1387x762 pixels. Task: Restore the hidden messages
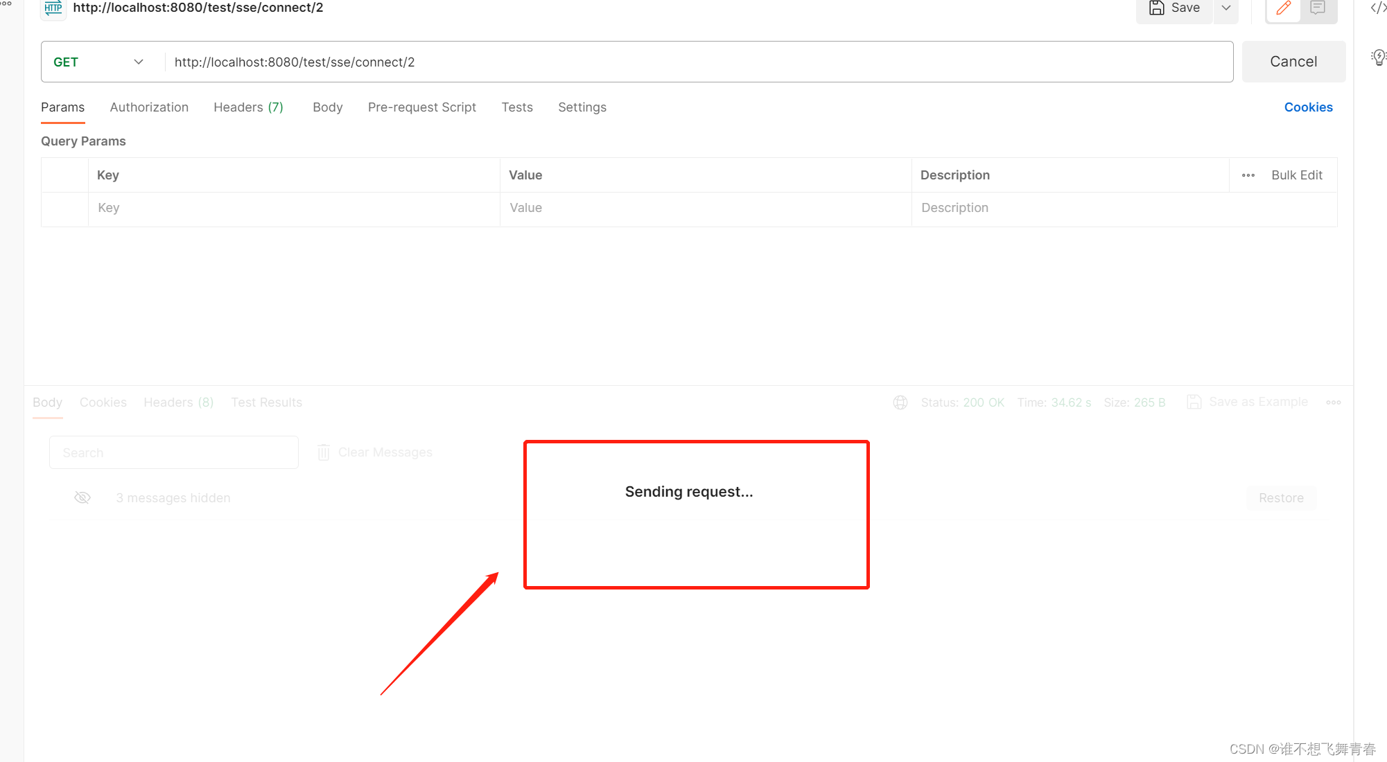[x=1281, y=498]
